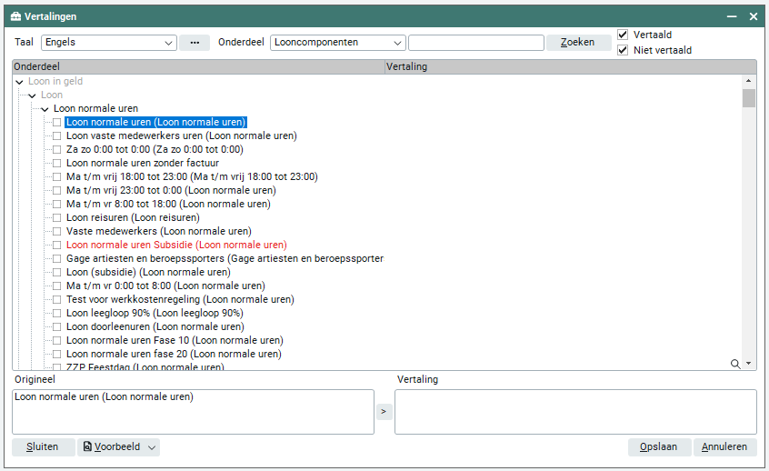Open the Voorbeeld dropdown arrow
This screenshot has width=769, height=471.
pos(152,447)
